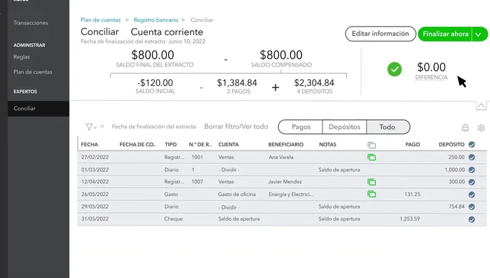Viewport: 490px width, 278px height.
Task: Click the print icon above the table
Action: point(465,128)
